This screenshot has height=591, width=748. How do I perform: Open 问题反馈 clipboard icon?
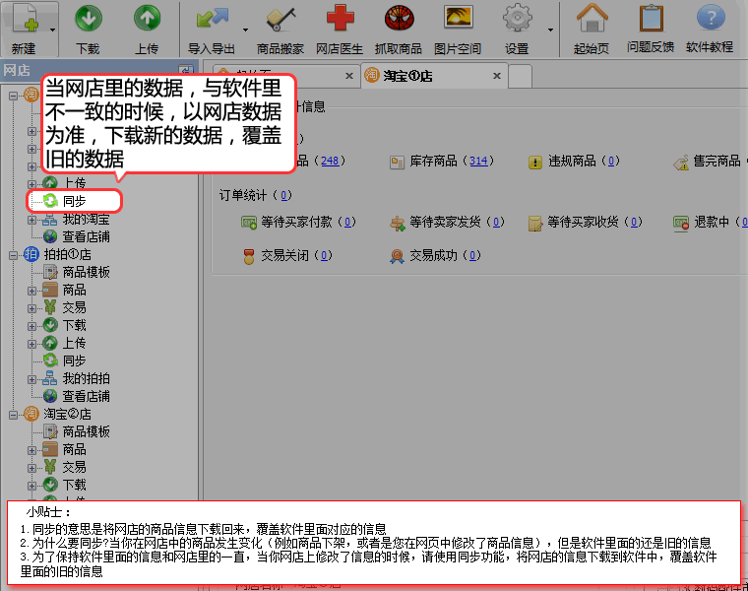pyautogui.click(x=651, y=19)
